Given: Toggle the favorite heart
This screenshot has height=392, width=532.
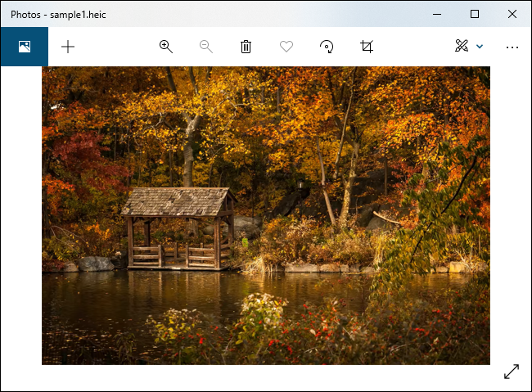Looking at the screenshot, I should pyautogui.click(x=286, y=47).
